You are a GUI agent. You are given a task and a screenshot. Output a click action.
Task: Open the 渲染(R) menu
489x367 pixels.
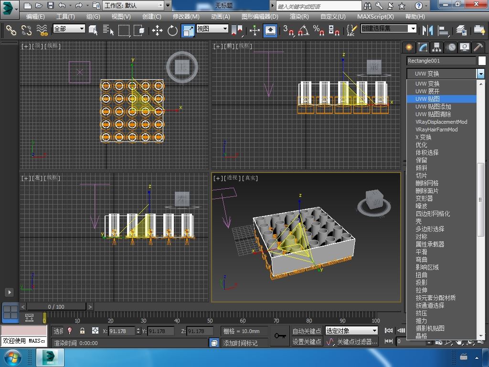click(299, 16)
